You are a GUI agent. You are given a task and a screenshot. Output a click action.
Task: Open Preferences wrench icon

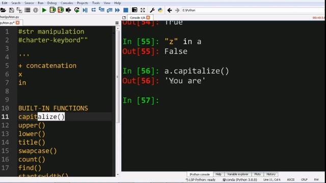152,10
